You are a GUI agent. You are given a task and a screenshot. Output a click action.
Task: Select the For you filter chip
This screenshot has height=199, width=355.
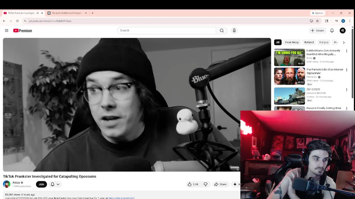(324, 42)
